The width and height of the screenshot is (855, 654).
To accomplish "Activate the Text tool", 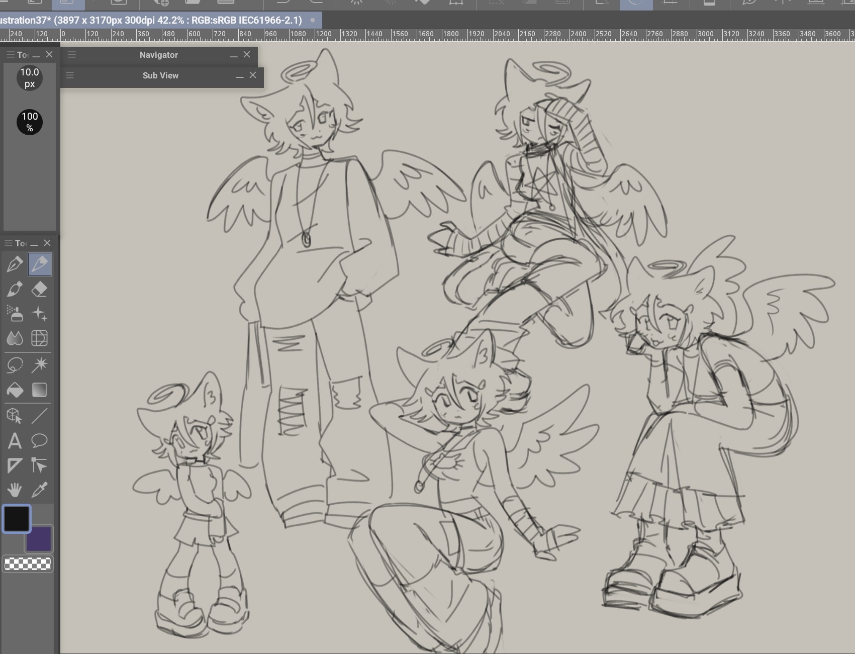I will coord(15,441).
